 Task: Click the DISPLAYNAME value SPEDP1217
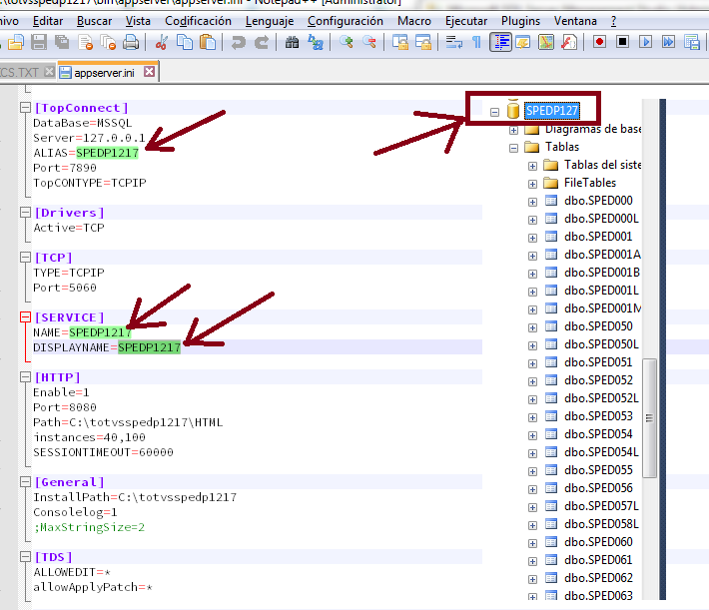pyautogui.click(x=149, y=347)
